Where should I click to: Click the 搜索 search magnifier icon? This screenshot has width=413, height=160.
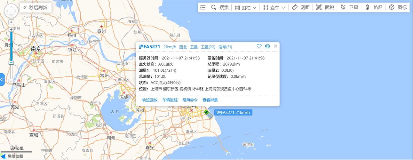213,7
